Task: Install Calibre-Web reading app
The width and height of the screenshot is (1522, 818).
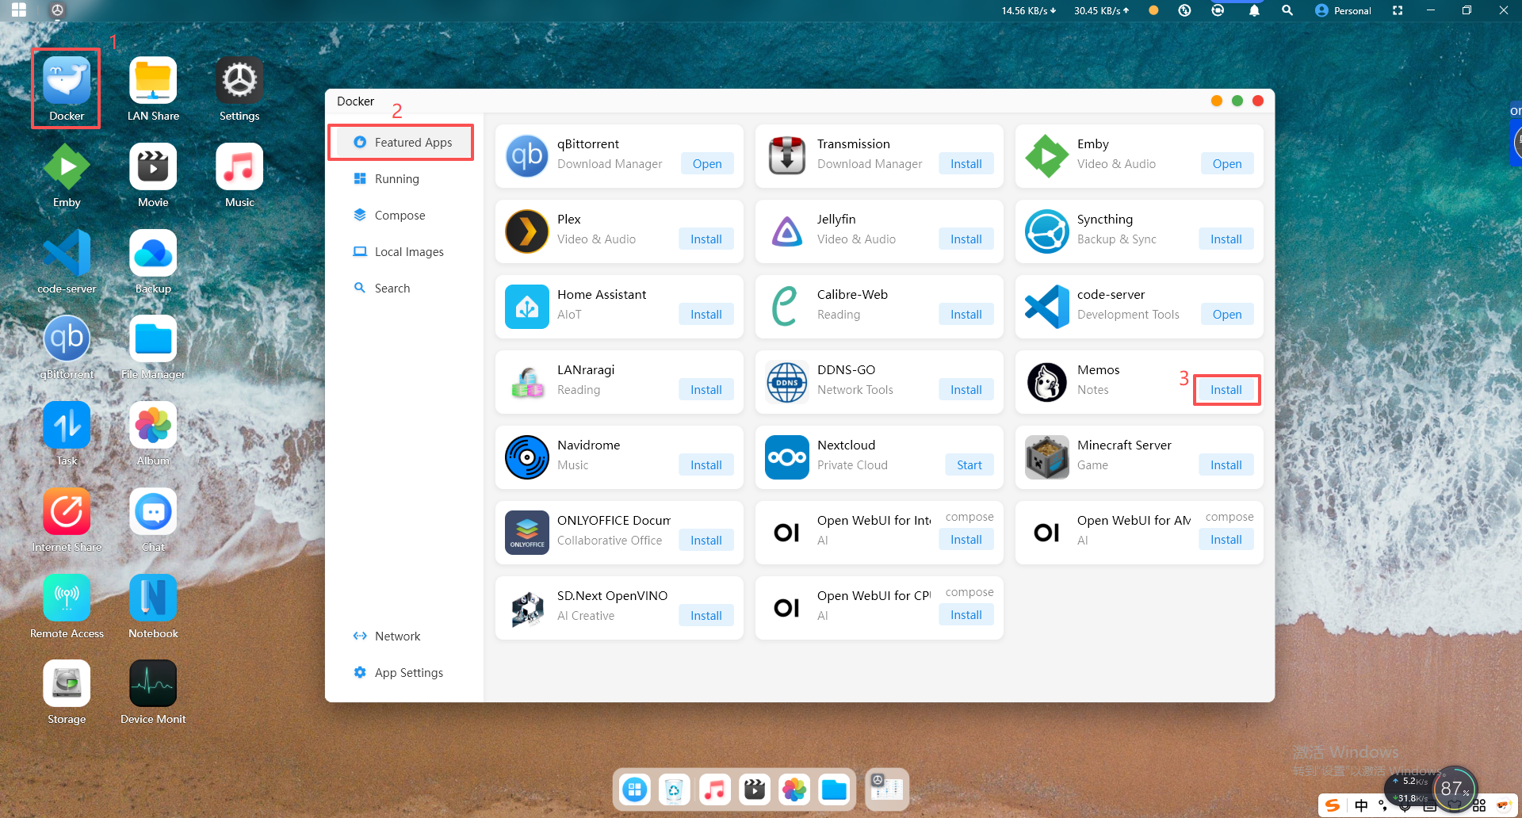Action: (966, 315)
